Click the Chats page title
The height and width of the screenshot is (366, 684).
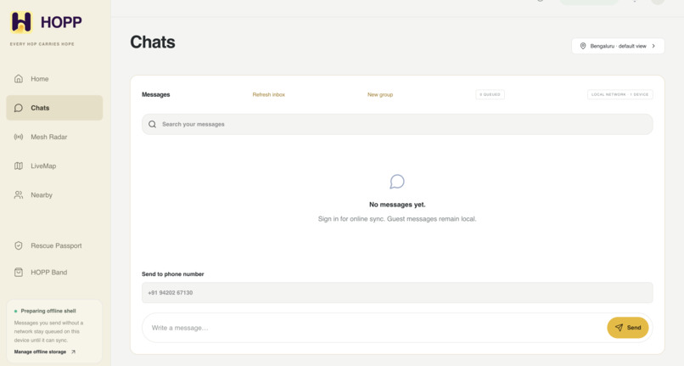point(153,42)
